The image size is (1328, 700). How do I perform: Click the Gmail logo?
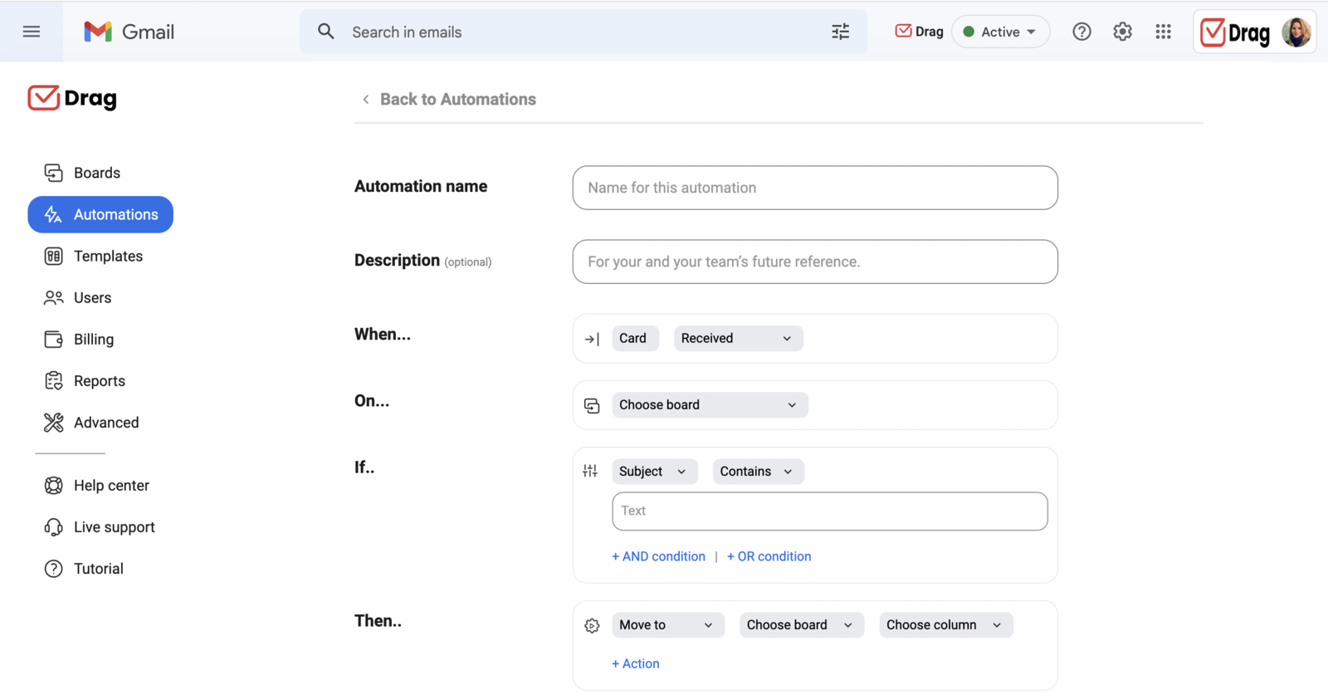click(x=129, y=32)
